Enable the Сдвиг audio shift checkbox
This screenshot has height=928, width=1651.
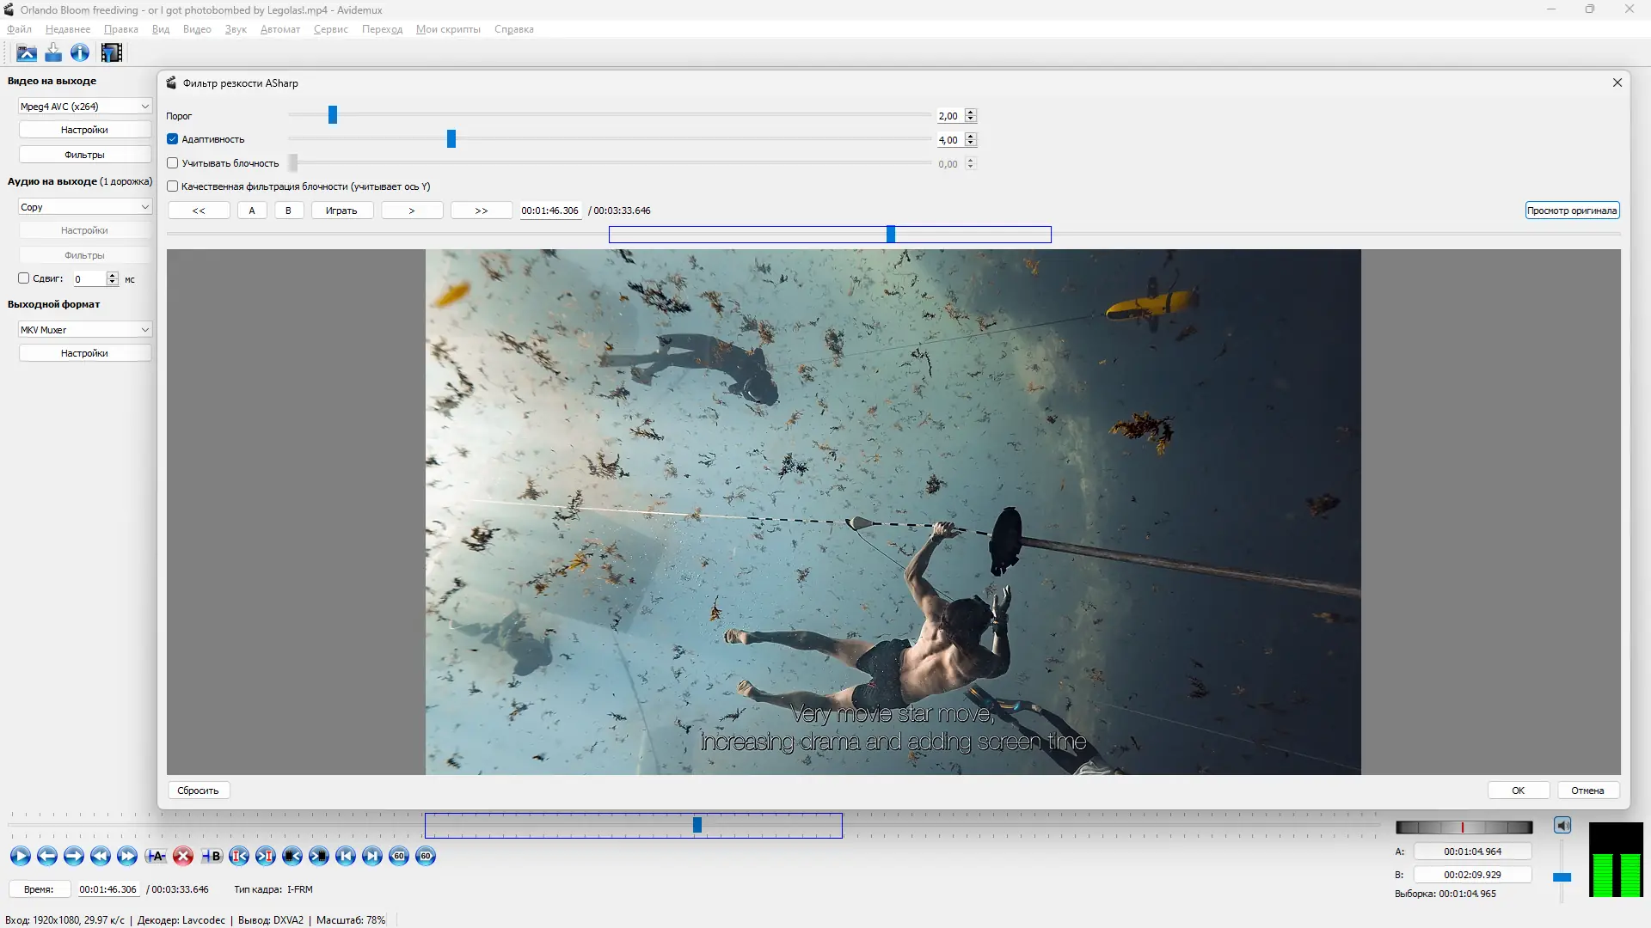click(x=24, y=278)
